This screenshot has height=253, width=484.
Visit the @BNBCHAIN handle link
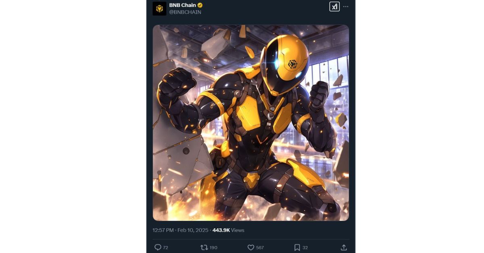click(185, 12)
